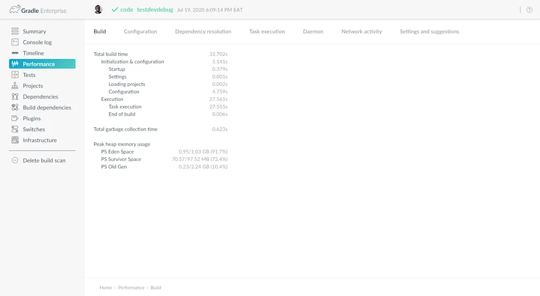This screenshot has width=540, height=296.
Task: Click the 'Execution' row label
Action: [x=112, y=99]
